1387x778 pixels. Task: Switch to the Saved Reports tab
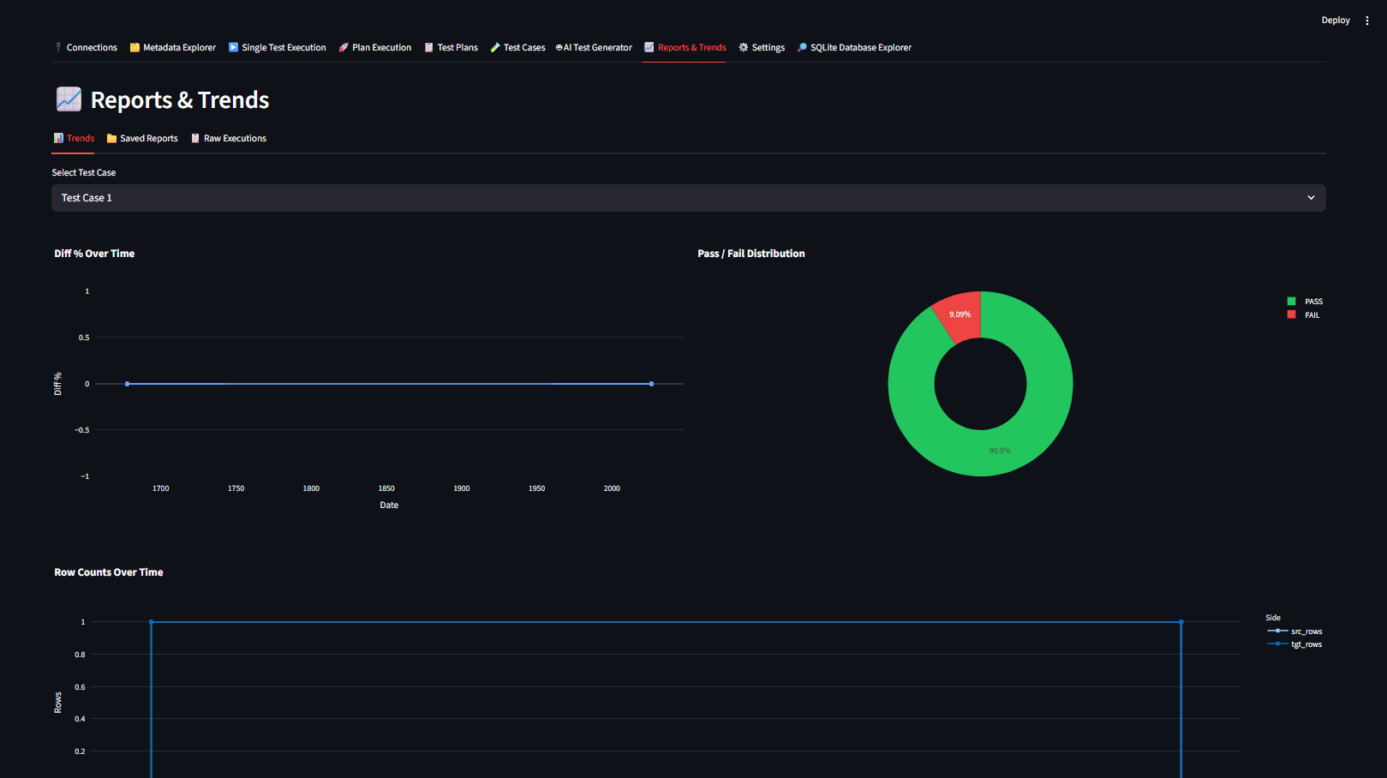click(141, 138)
